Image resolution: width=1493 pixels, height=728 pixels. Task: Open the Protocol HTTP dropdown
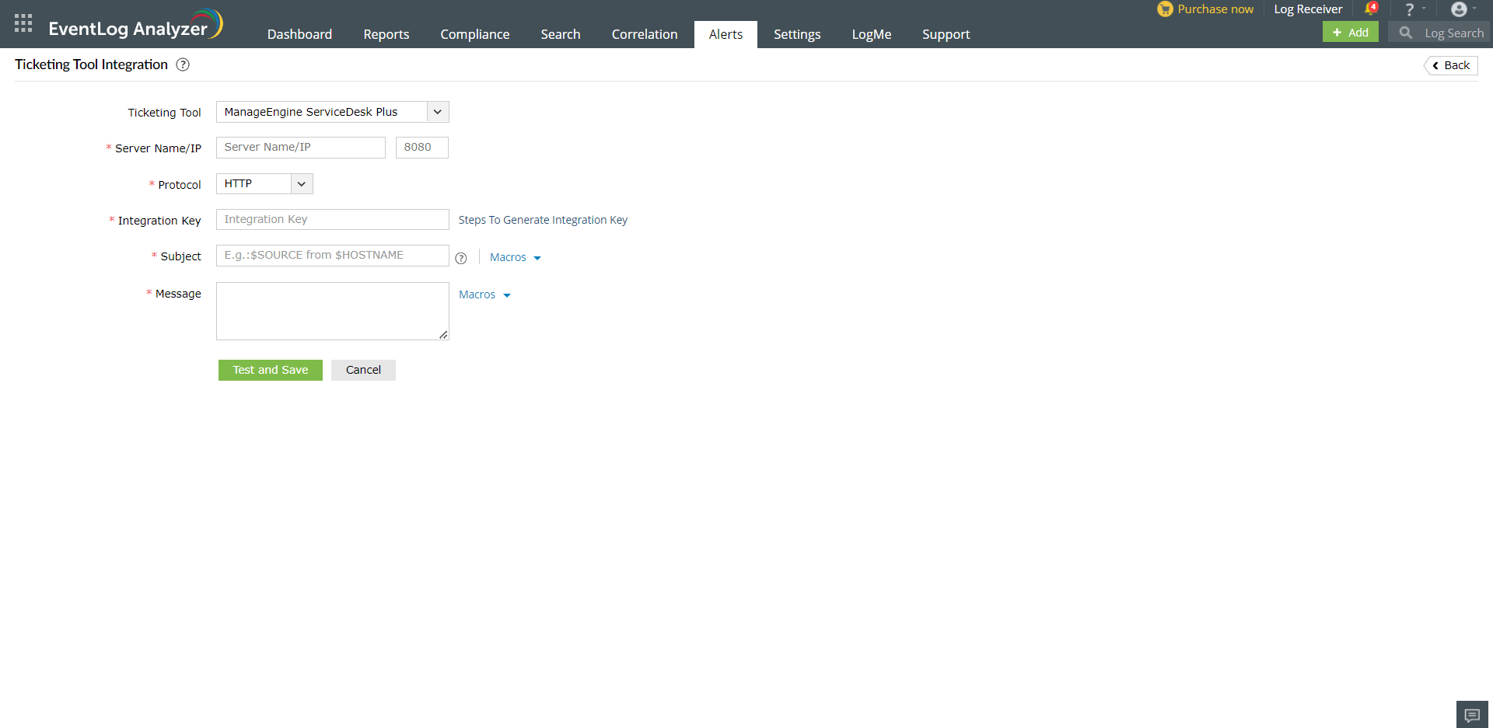(264, 184)
